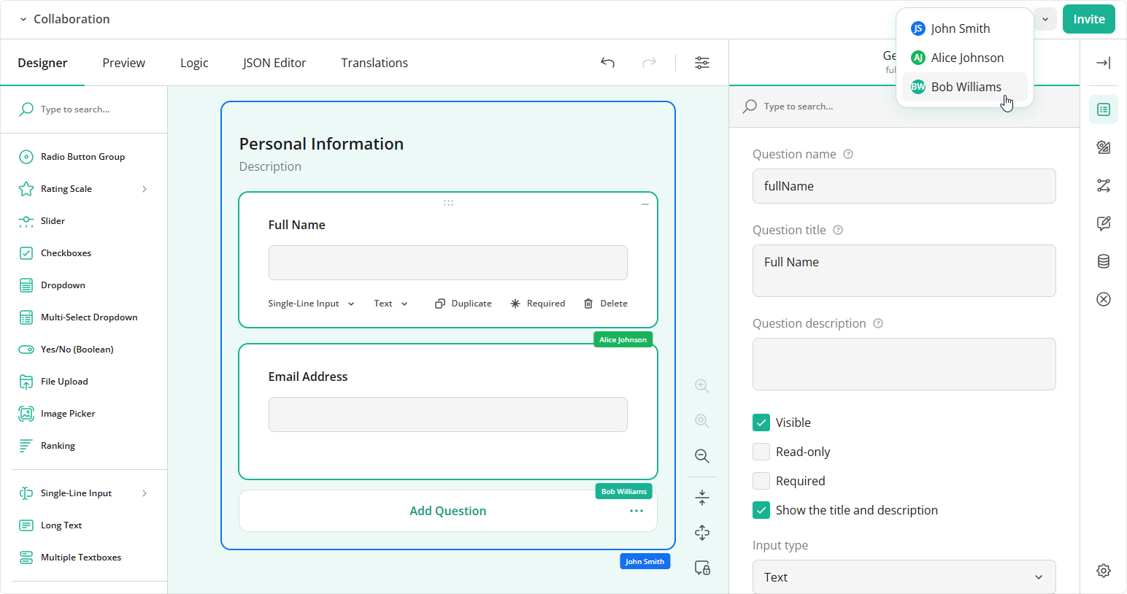Click the expand all icon
Screen dimensions: 1127x594
pyautogui.click(x=702, y=533)
